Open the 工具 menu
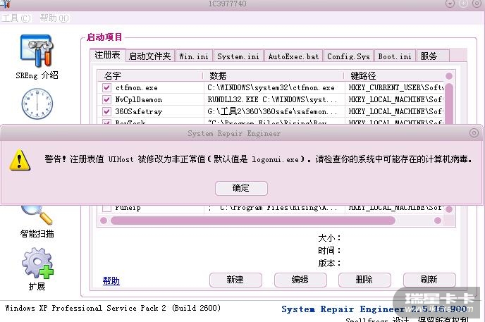485x322 pixels. tap(16, 18)
